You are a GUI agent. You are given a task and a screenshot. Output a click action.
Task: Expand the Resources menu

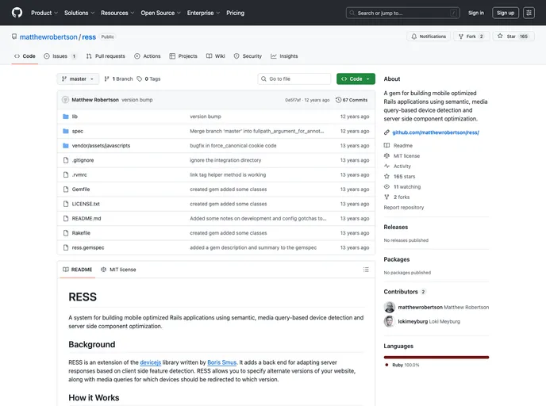click(x=117, y=13)
